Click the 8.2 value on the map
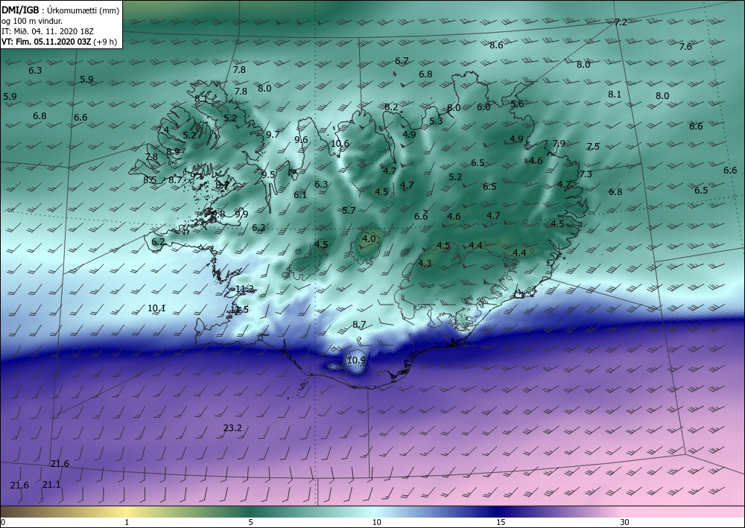Screen dimensions: 745x528 tap(391, 107)
